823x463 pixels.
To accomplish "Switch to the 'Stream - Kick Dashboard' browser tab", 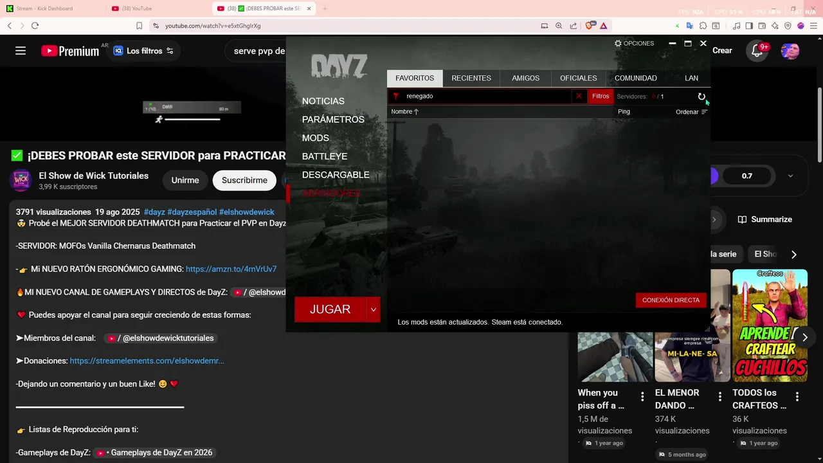I will (x=52, y=8).
